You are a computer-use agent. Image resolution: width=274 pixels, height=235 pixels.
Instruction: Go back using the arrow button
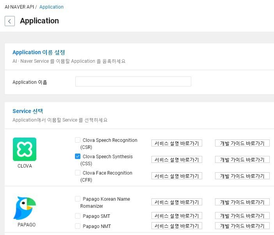coord(10,21)
